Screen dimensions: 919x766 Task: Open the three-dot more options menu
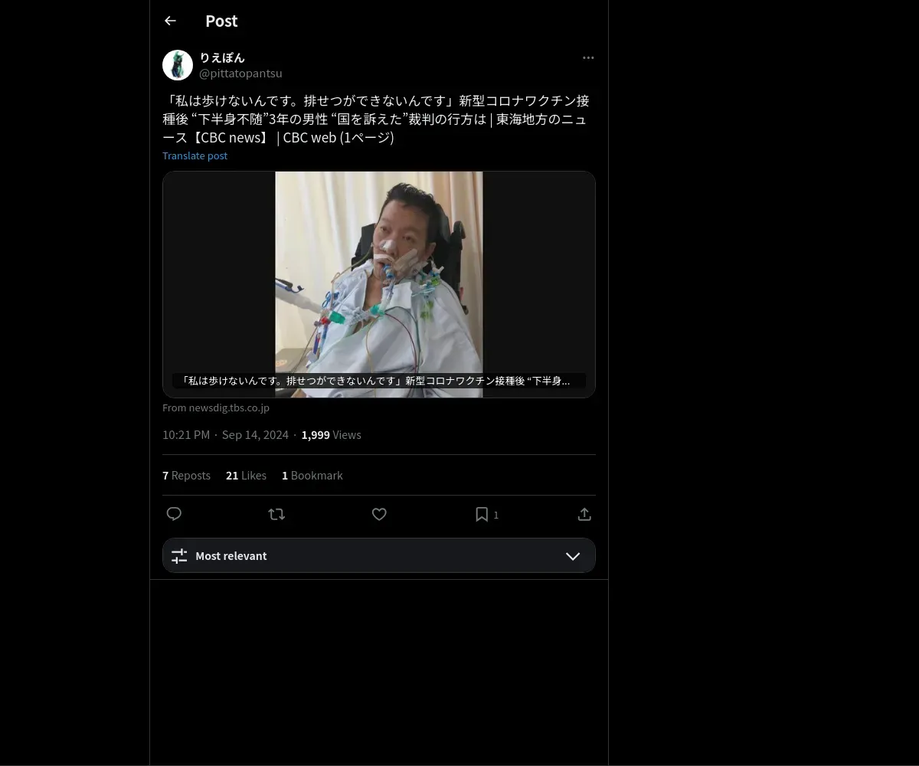[x=588, y=57]
